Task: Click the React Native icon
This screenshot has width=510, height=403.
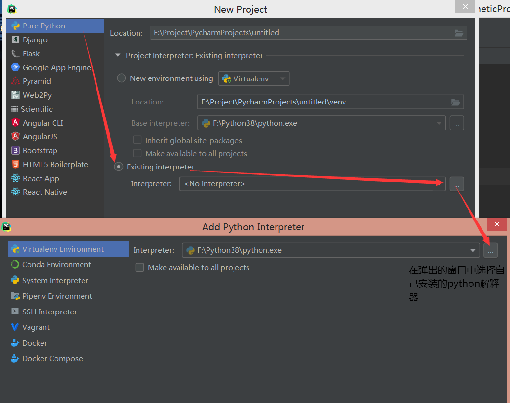Action: point(15,192)
